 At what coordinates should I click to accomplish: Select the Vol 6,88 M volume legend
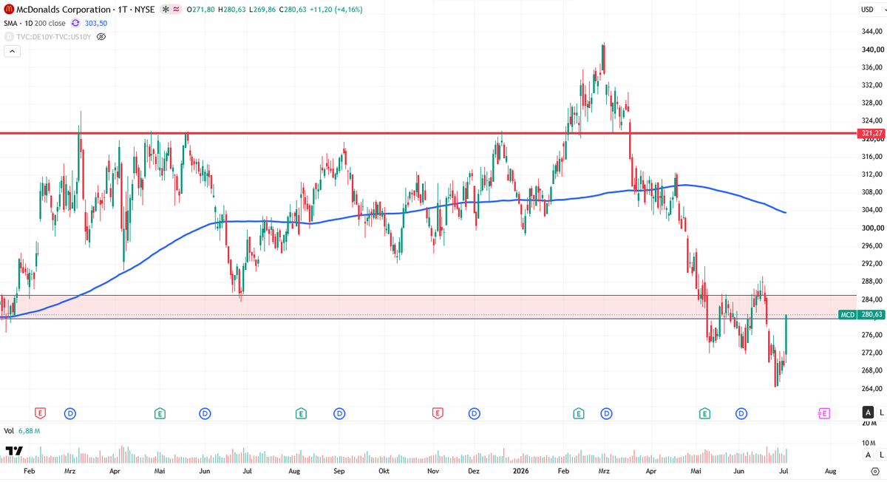tap(21, 430)
